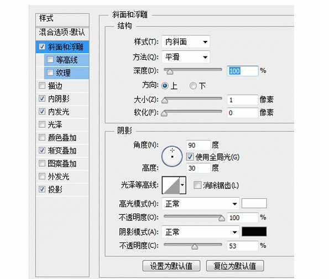This screenshot has width=329, height=279.
Task: Click the 软化 pixel input field
Action: [x=243, y=113]
